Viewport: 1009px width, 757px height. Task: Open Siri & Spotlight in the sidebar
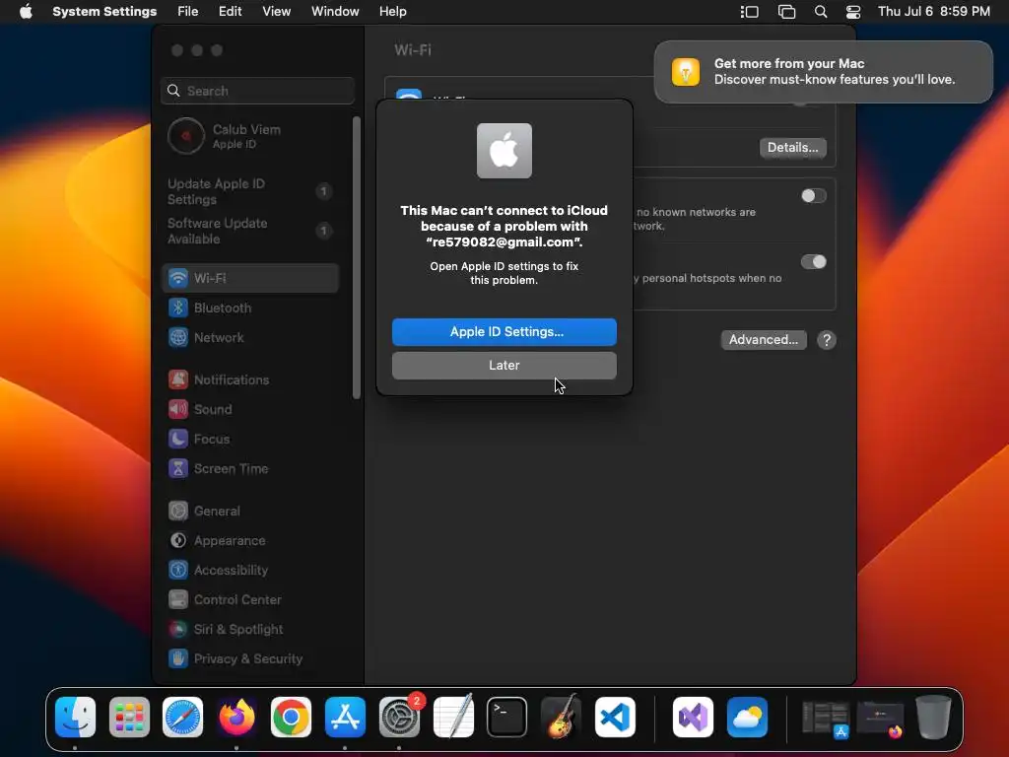click(x=250, y=630)
